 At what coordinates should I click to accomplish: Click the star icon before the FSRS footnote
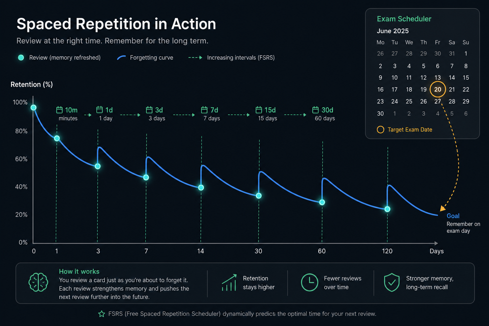pyautogui.click(x=102, y=314)
